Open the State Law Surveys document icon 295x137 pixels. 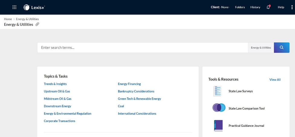[x=217, y=91]
